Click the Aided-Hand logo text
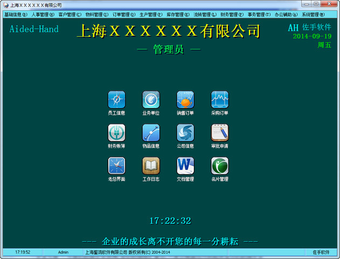This screenshot has height=259, width=340. click(x=34, y=29)
